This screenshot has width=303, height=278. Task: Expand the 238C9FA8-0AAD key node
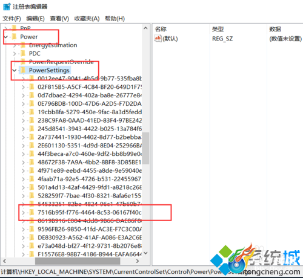click(x=23, y=120)
